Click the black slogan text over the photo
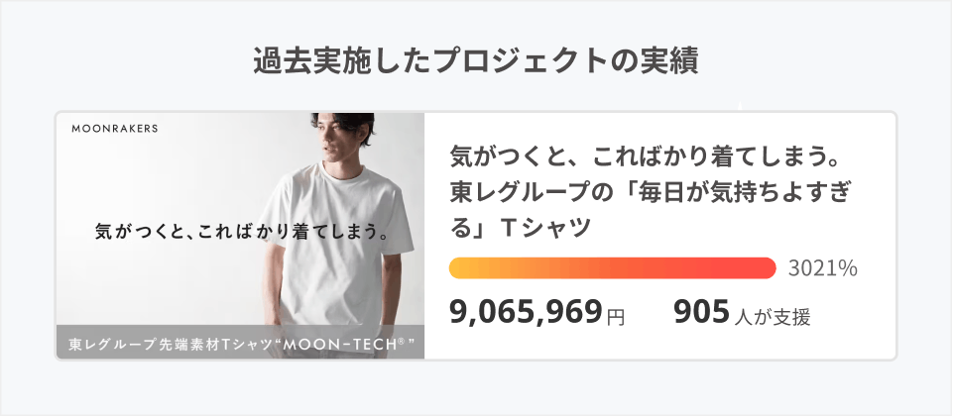The height and width of the screenshot is (416, 953). pos(240,233)
